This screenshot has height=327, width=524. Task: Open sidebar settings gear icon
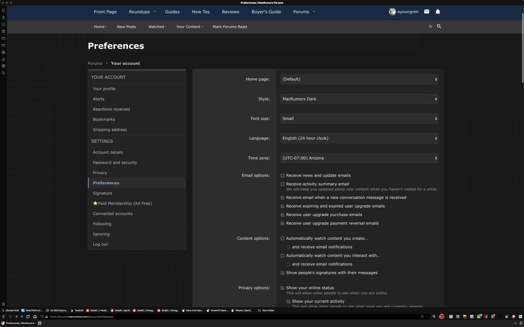(3, 304)
